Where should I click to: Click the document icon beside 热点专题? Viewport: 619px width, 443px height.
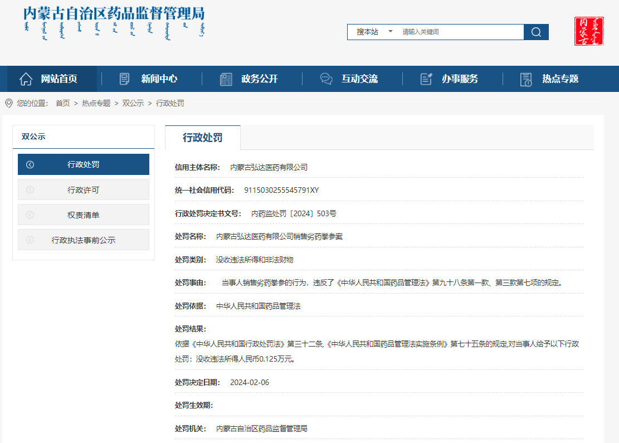(526, 79)
